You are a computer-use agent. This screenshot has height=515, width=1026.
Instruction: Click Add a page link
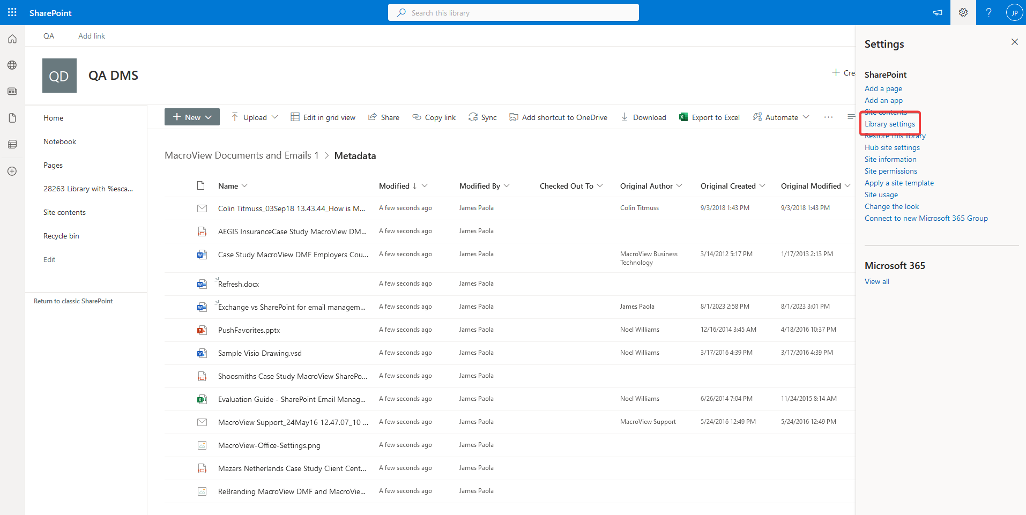click(x=883, y=88)
